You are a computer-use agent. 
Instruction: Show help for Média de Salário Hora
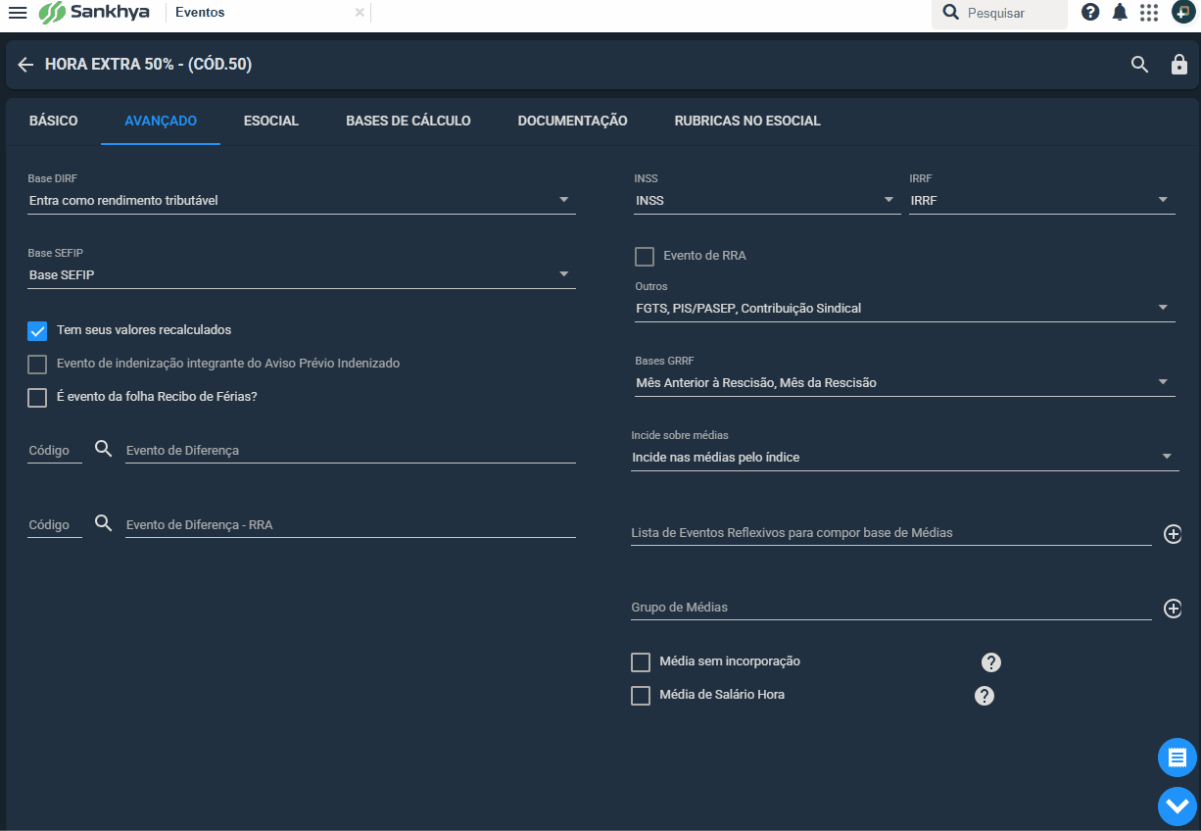985,696
